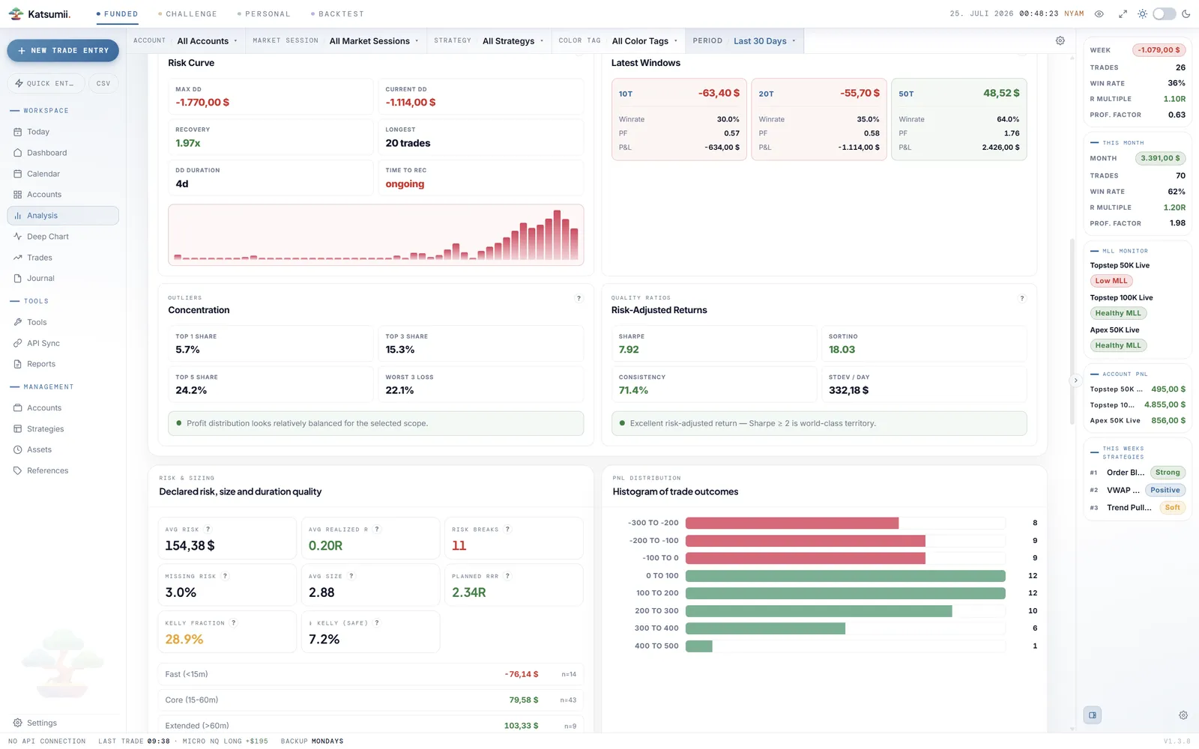Click the Kelly Fraction help question mark
The image size is (1199, 749).
234,623
